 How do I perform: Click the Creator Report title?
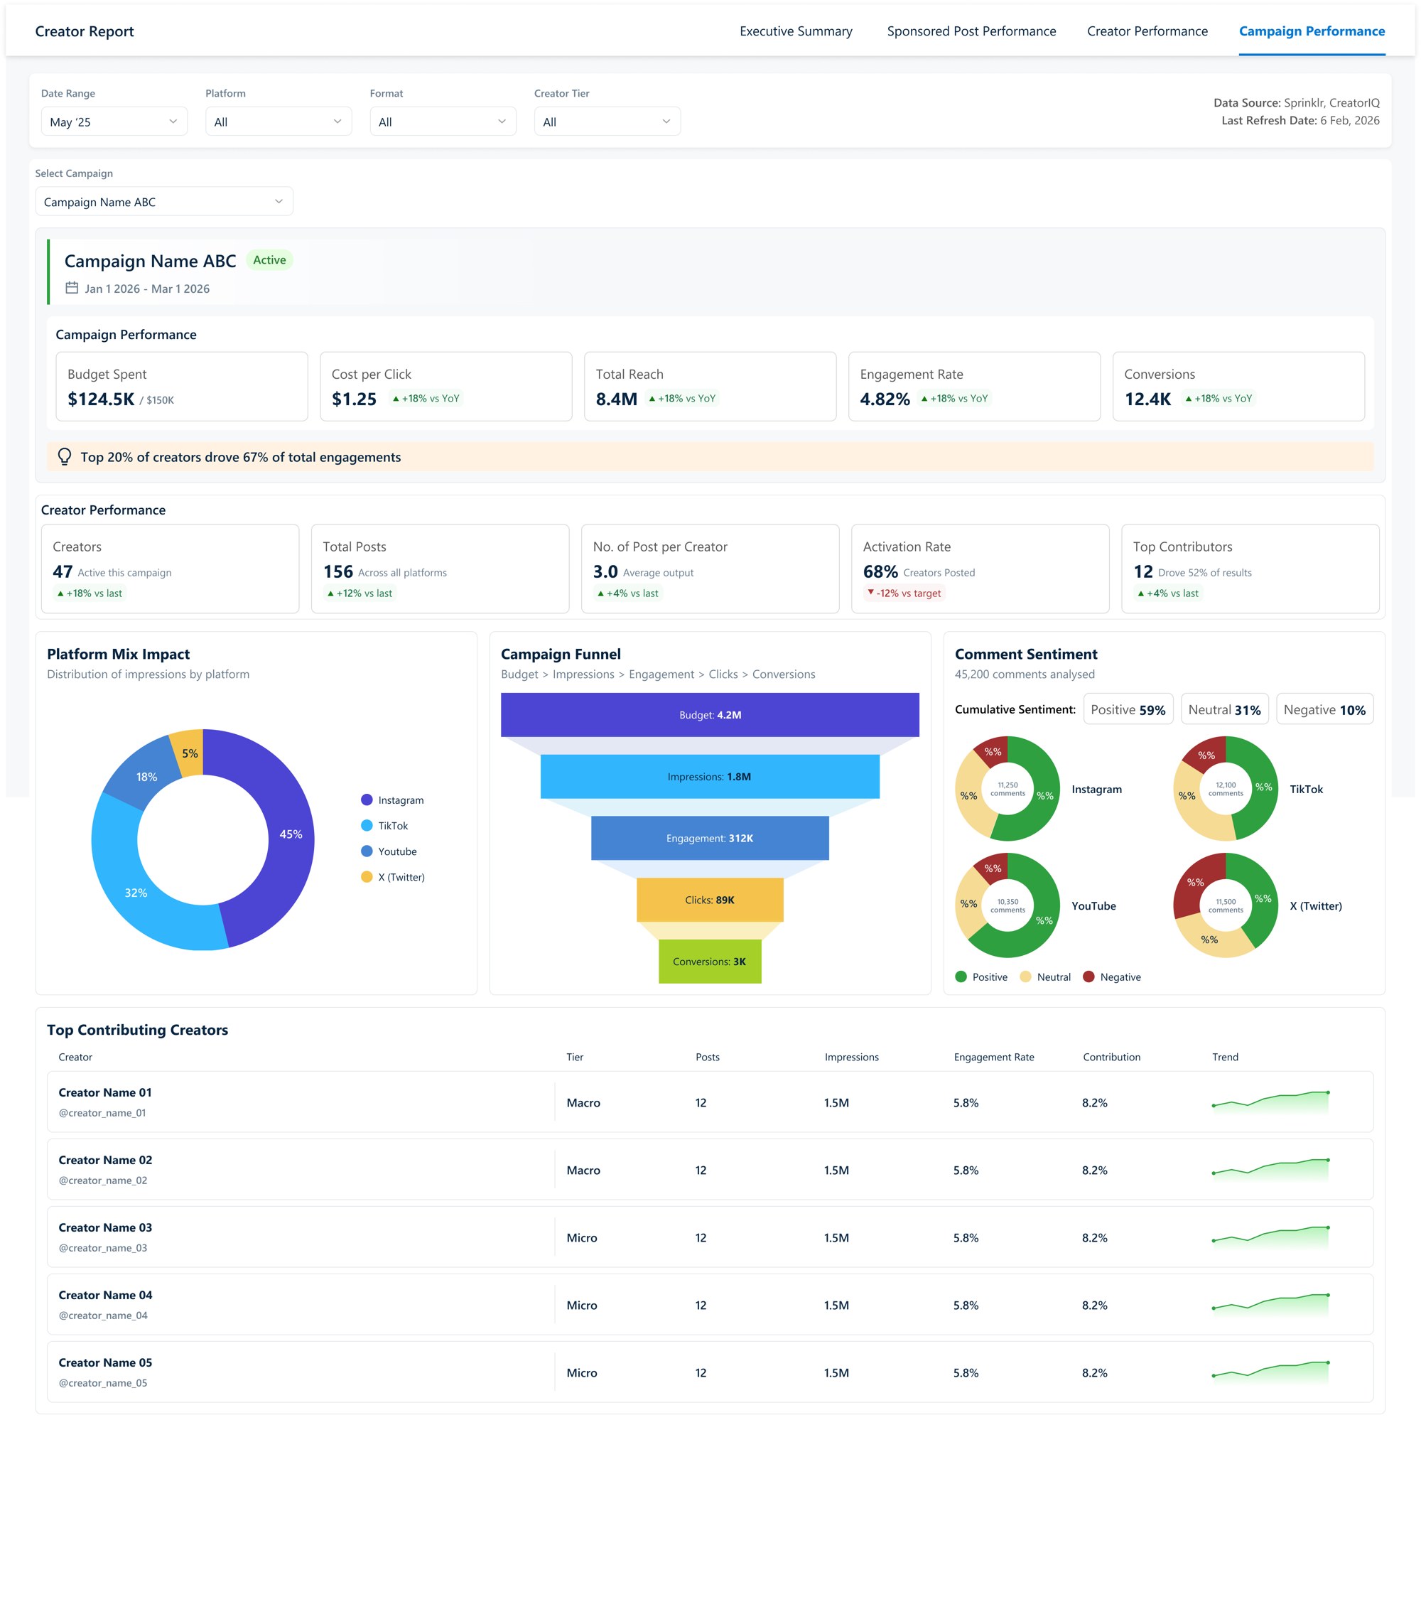point(85,31)
